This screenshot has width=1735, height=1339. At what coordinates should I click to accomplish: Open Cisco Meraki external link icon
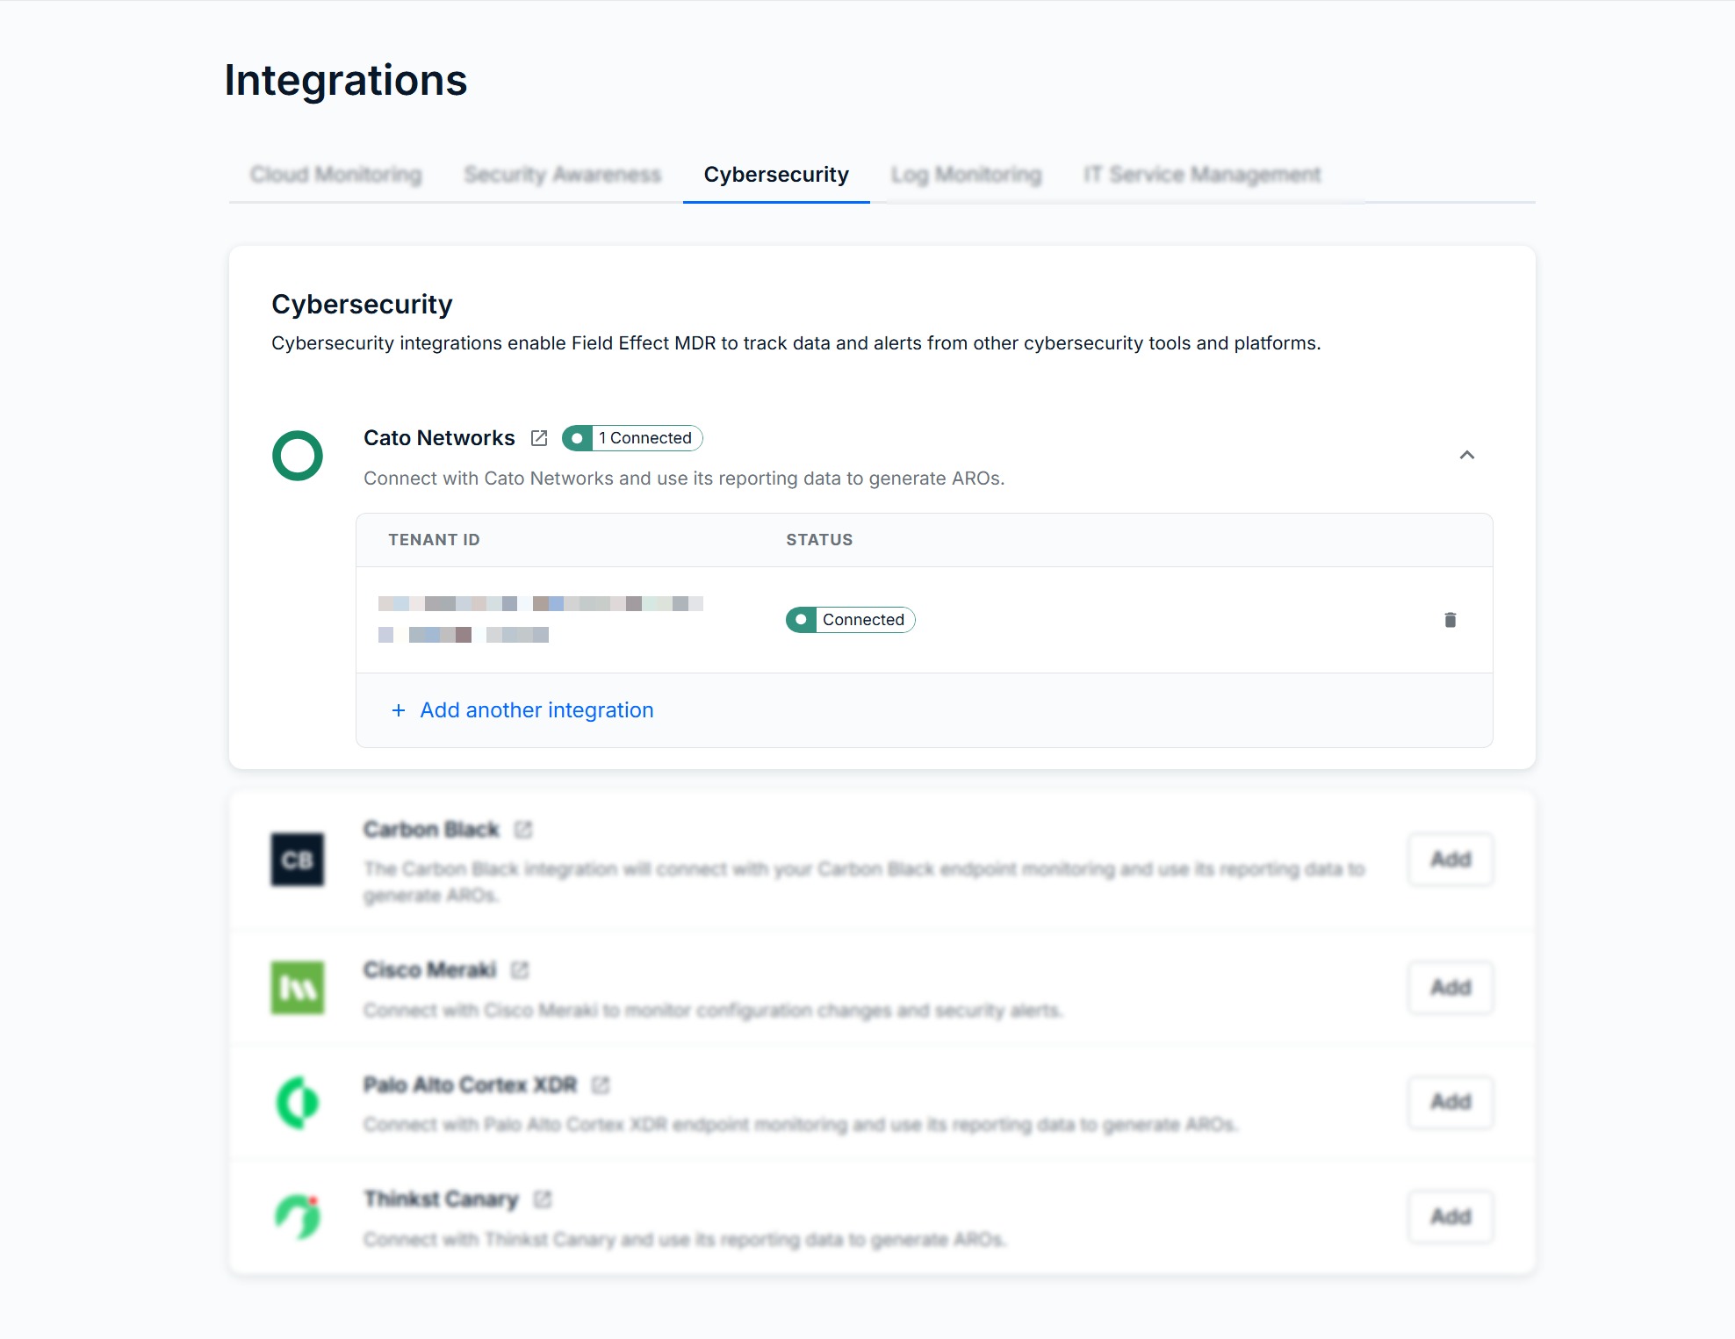tap(520, 970)
